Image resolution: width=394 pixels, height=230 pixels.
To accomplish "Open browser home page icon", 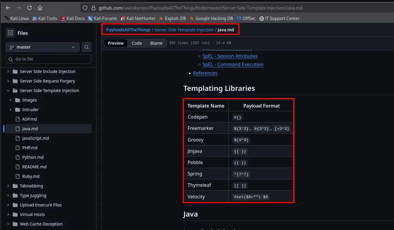I will click(x=40, y=8).
